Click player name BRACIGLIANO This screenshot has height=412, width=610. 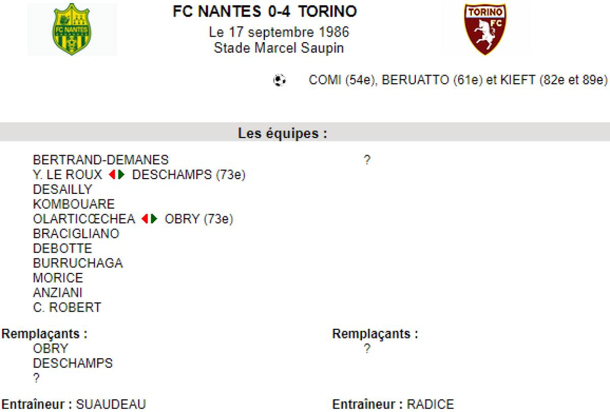tap(76, 234)
